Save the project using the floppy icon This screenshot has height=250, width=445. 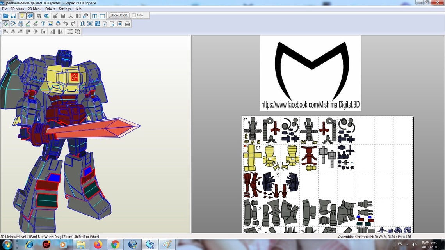tap(13, 16)
